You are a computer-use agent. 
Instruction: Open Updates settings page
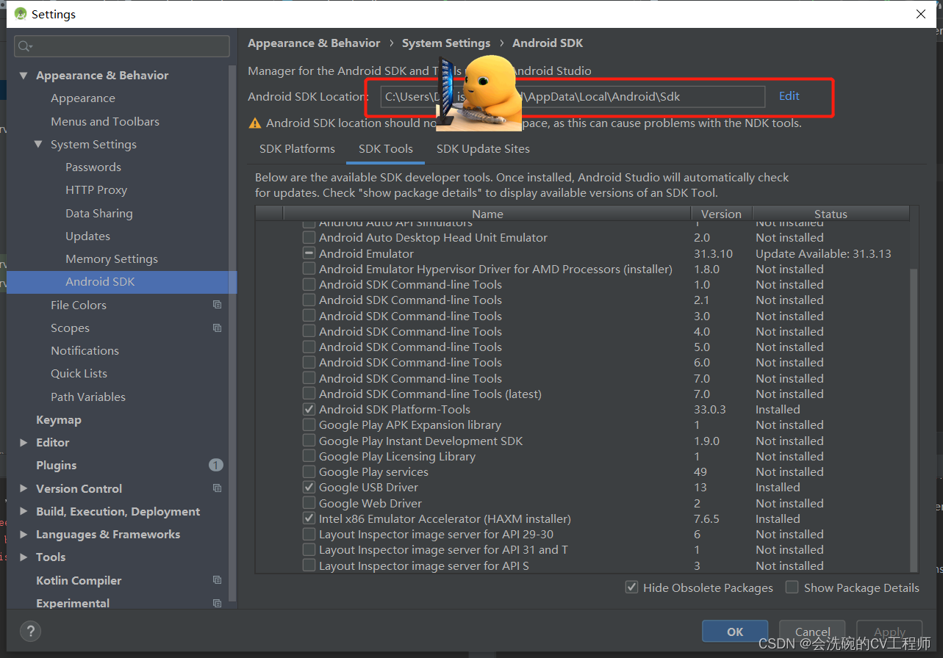(x=87, y=236)
